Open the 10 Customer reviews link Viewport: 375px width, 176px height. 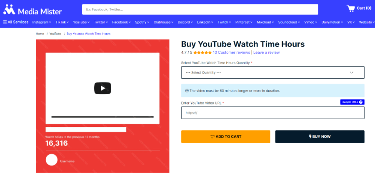(x=231, y=52)
